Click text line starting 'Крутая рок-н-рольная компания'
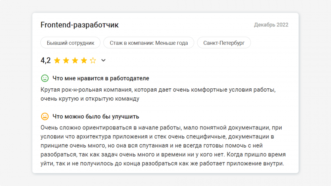The height and width of the screenshot is (186, 331). (x=158, y=90)
